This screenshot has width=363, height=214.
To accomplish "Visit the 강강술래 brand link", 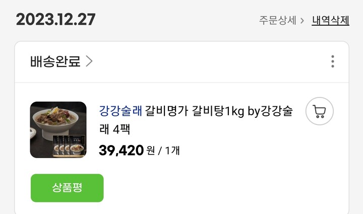I will [x=120, y=111].
